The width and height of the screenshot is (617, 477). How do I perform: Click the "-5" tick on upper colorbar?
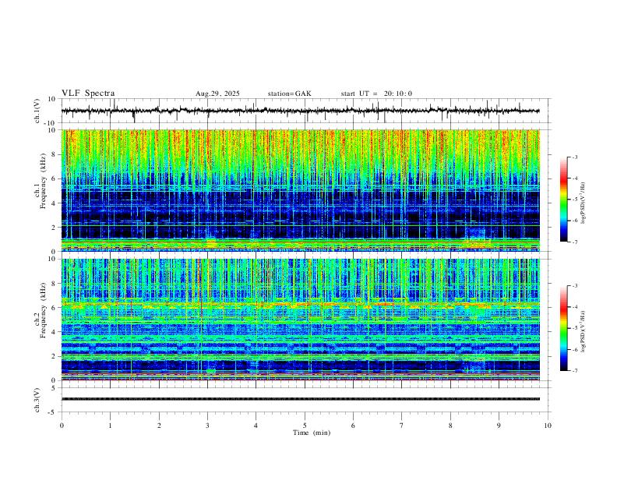(574, 200)
